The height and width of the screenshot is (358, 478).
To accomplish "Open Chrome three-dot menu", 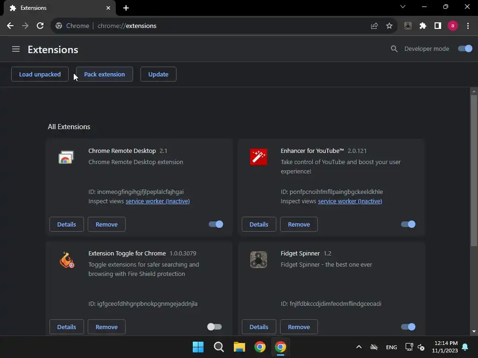I will click(468, 26).
